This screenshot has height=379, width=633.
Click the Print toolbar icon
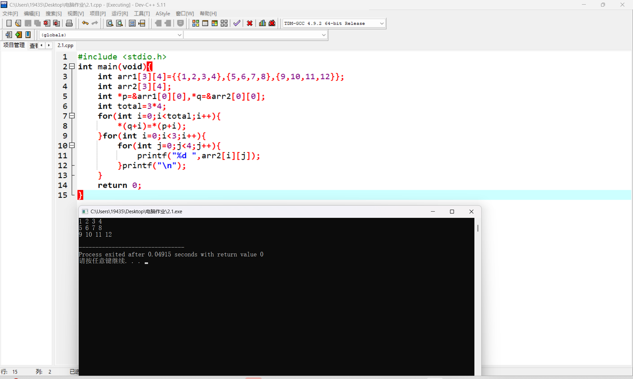[x=69, y=23]
